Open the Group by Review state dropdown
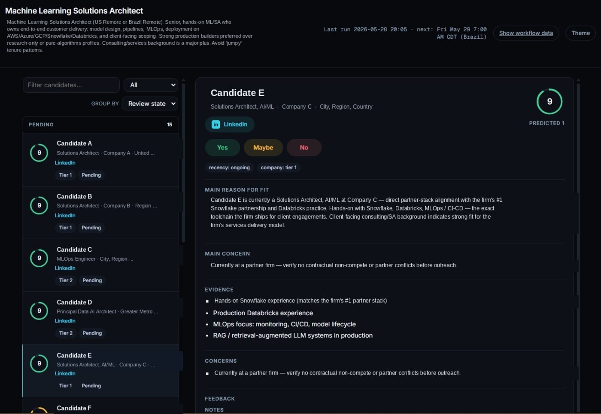This screenshot has height=414, width=601. (150, 103)
